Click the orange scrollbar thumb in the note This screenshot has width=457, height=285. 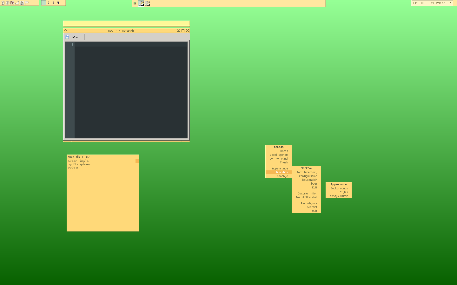click(137, 161)
